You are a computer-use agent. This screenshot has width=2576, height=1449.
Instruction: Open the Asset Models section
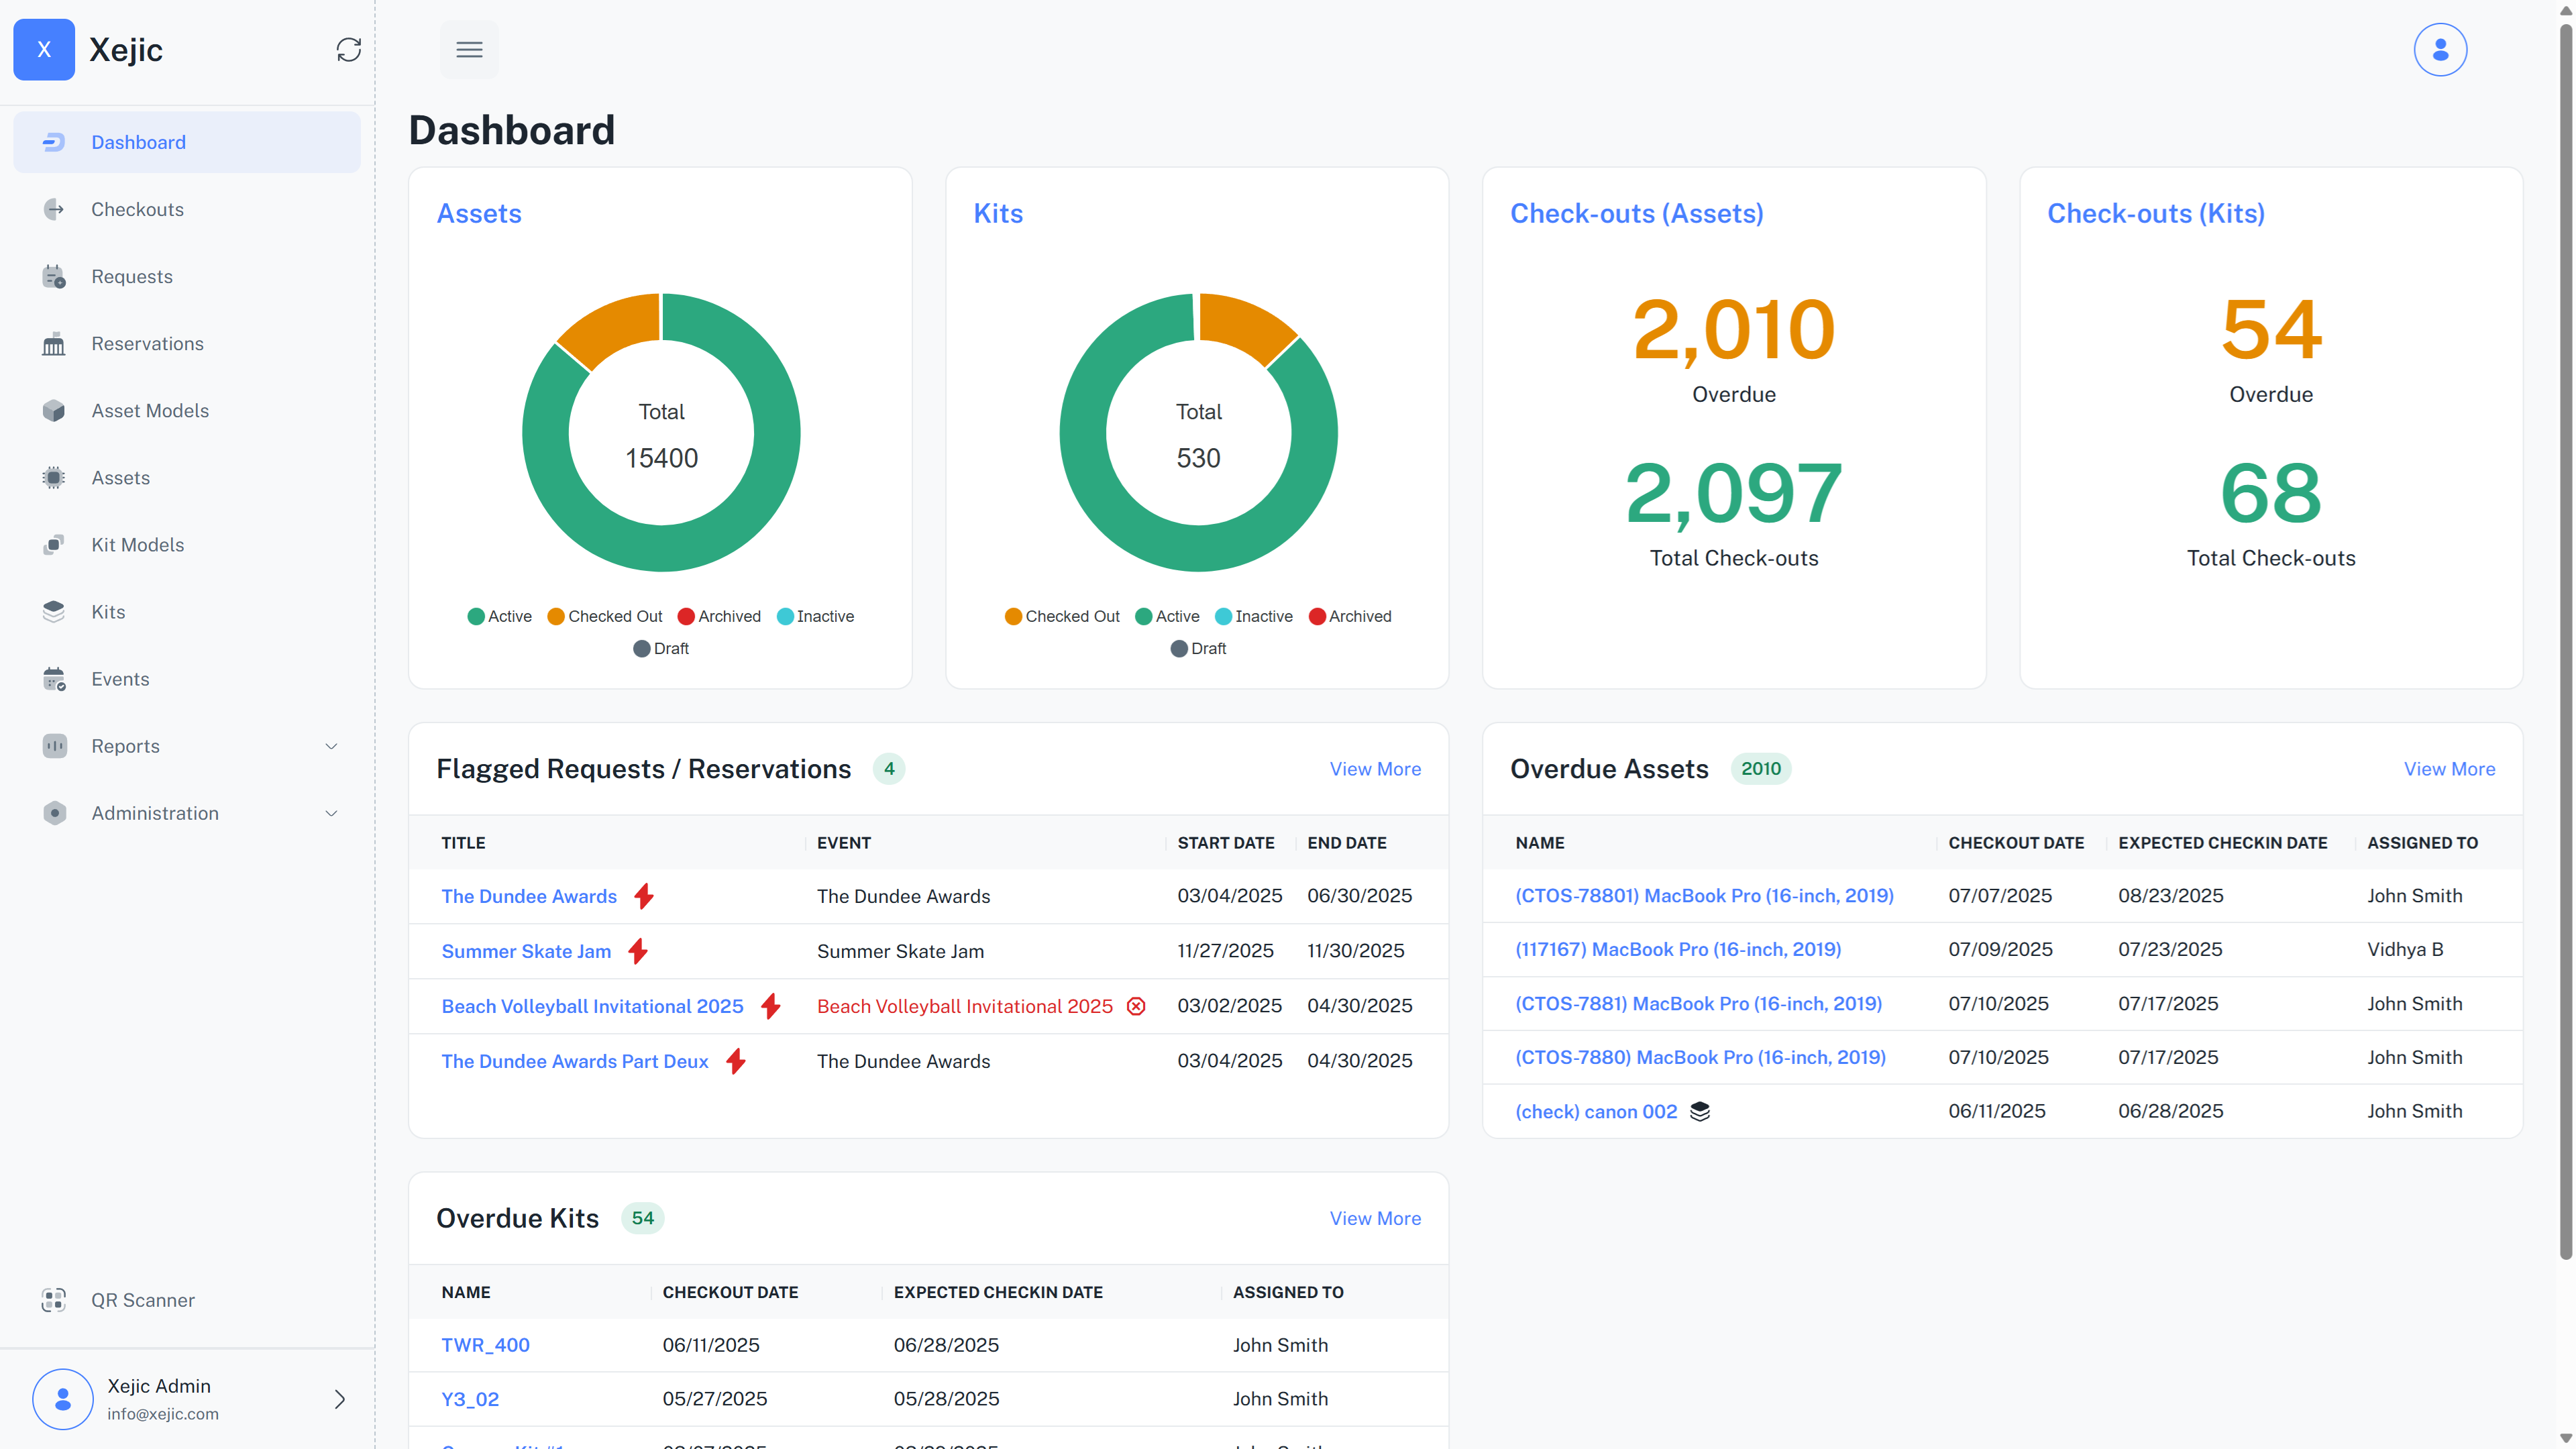click(x=149, y=410)
